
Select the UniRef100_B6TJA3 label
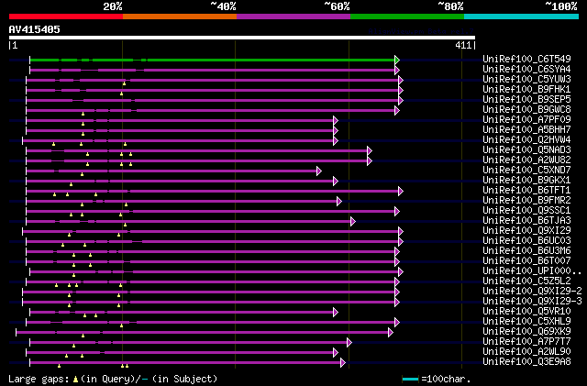pos(526,221)
